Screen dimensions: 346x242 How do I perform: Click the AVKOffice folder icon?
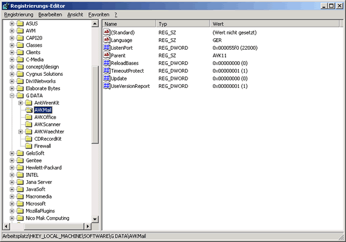28,117
